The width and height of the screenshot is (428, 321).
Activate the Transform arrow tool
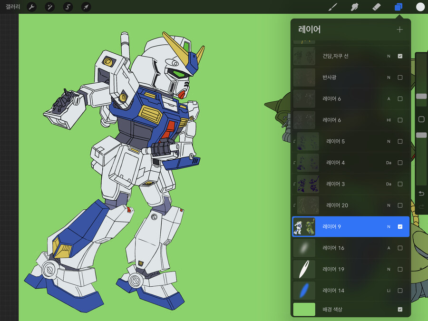86,7
